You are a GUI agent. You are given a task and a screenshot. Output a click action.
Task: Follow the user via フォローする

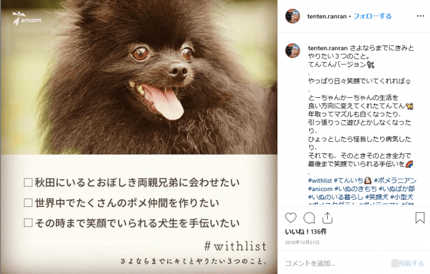click(373, 16)
